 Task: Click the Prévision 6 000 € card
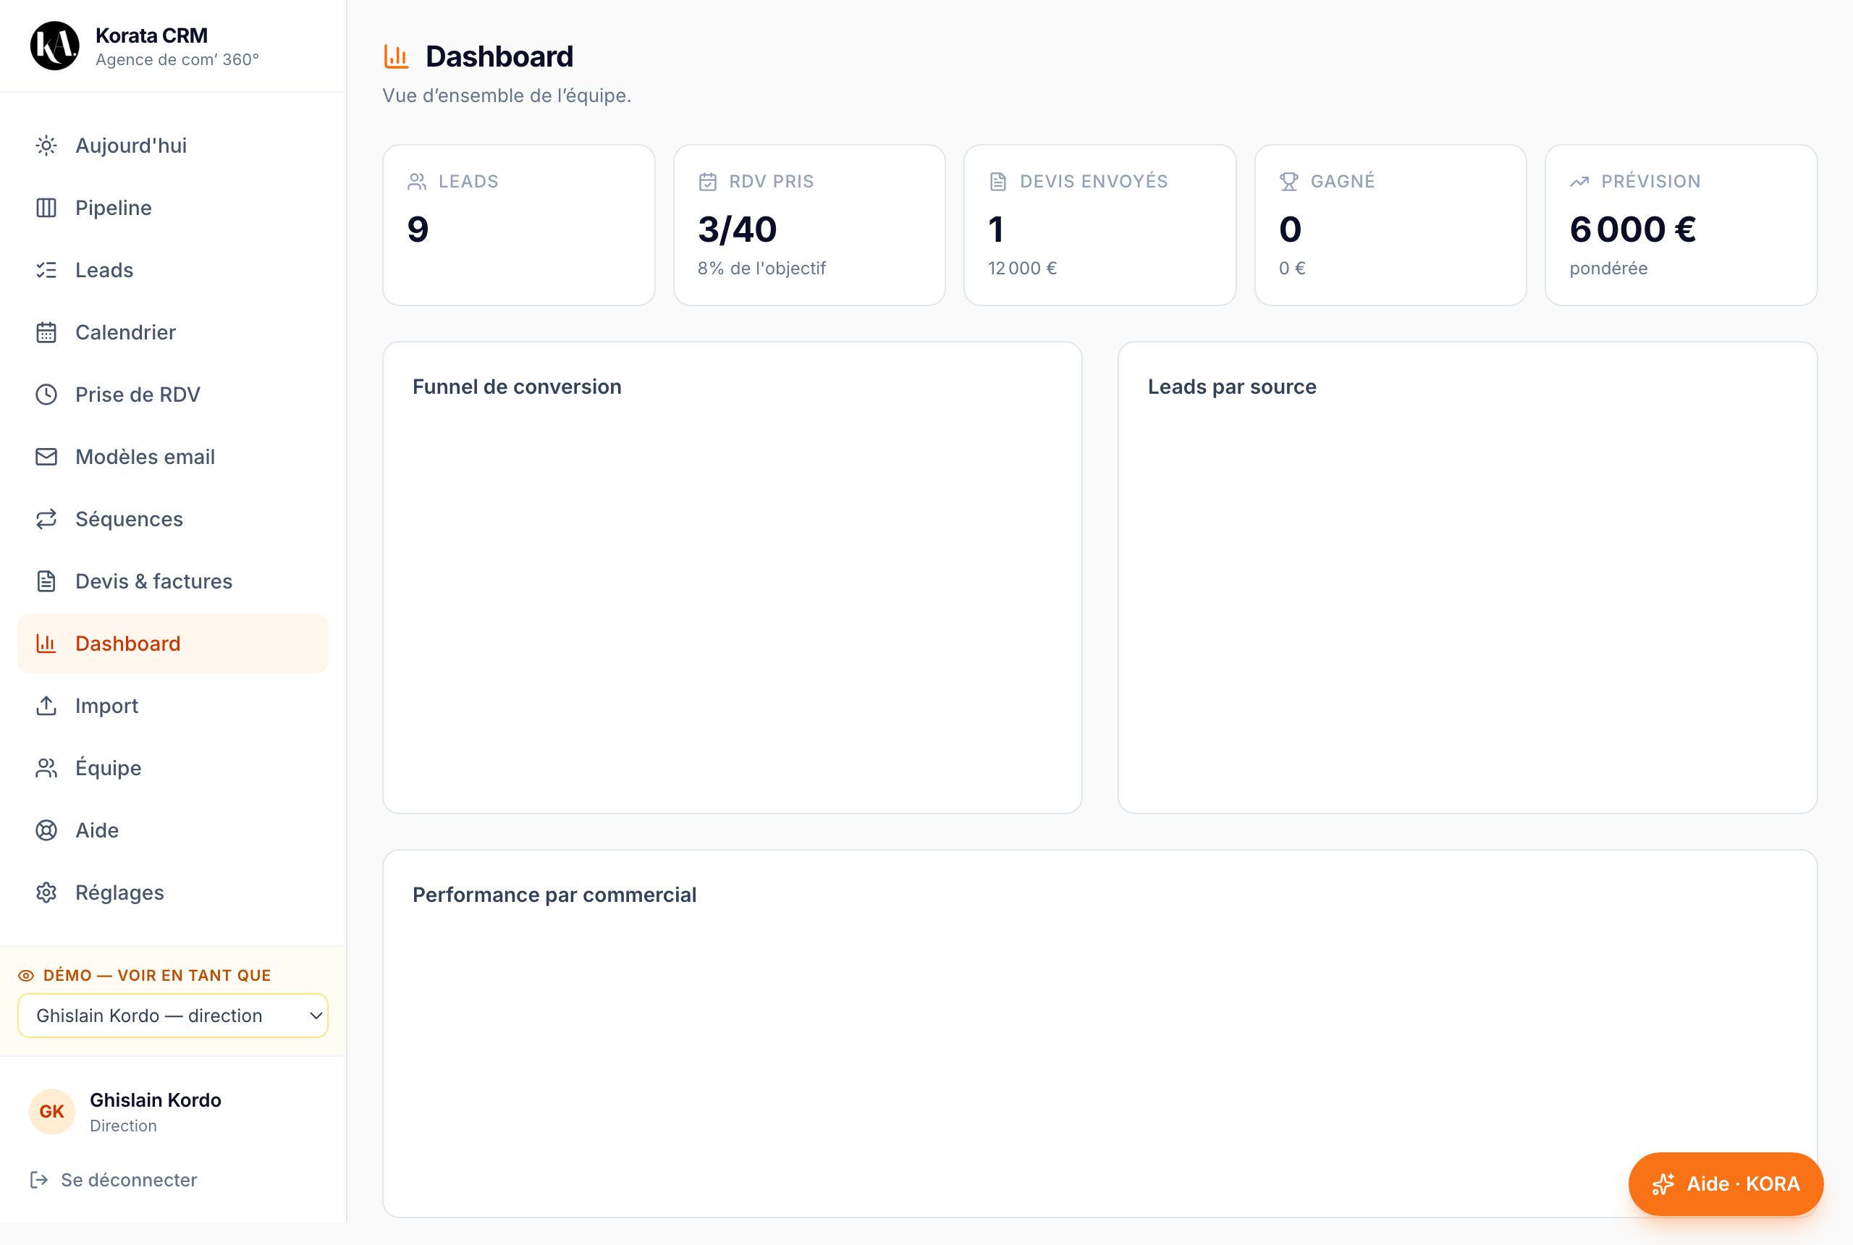[x=1681, y=224]
